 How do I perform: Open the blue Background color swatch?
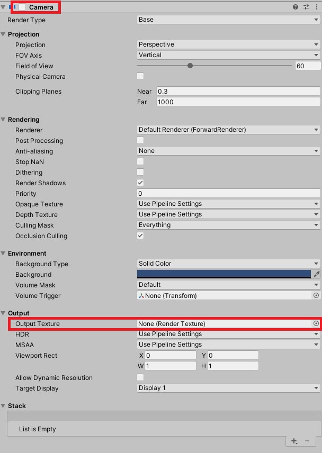223,274
